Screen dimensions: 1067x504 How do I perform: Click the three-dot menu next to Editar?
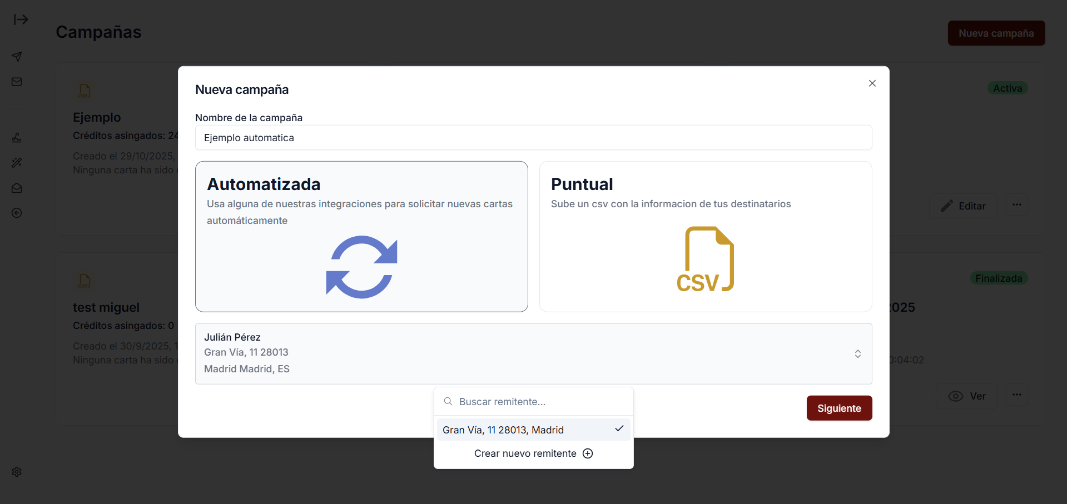tap(1017, 204)
